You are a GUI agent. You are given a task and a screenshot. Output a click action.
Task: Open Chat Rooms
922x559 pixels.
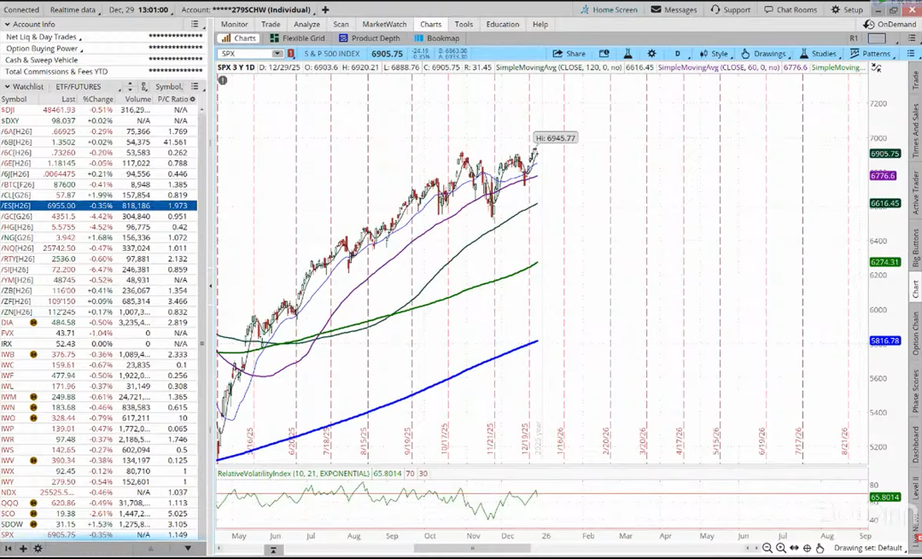(791, 9)
